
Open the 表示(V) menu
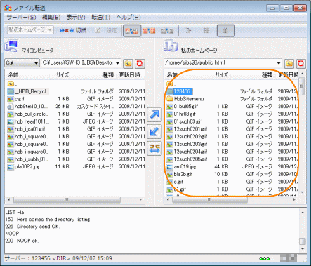pyautogui.click(x=76, y=18)
